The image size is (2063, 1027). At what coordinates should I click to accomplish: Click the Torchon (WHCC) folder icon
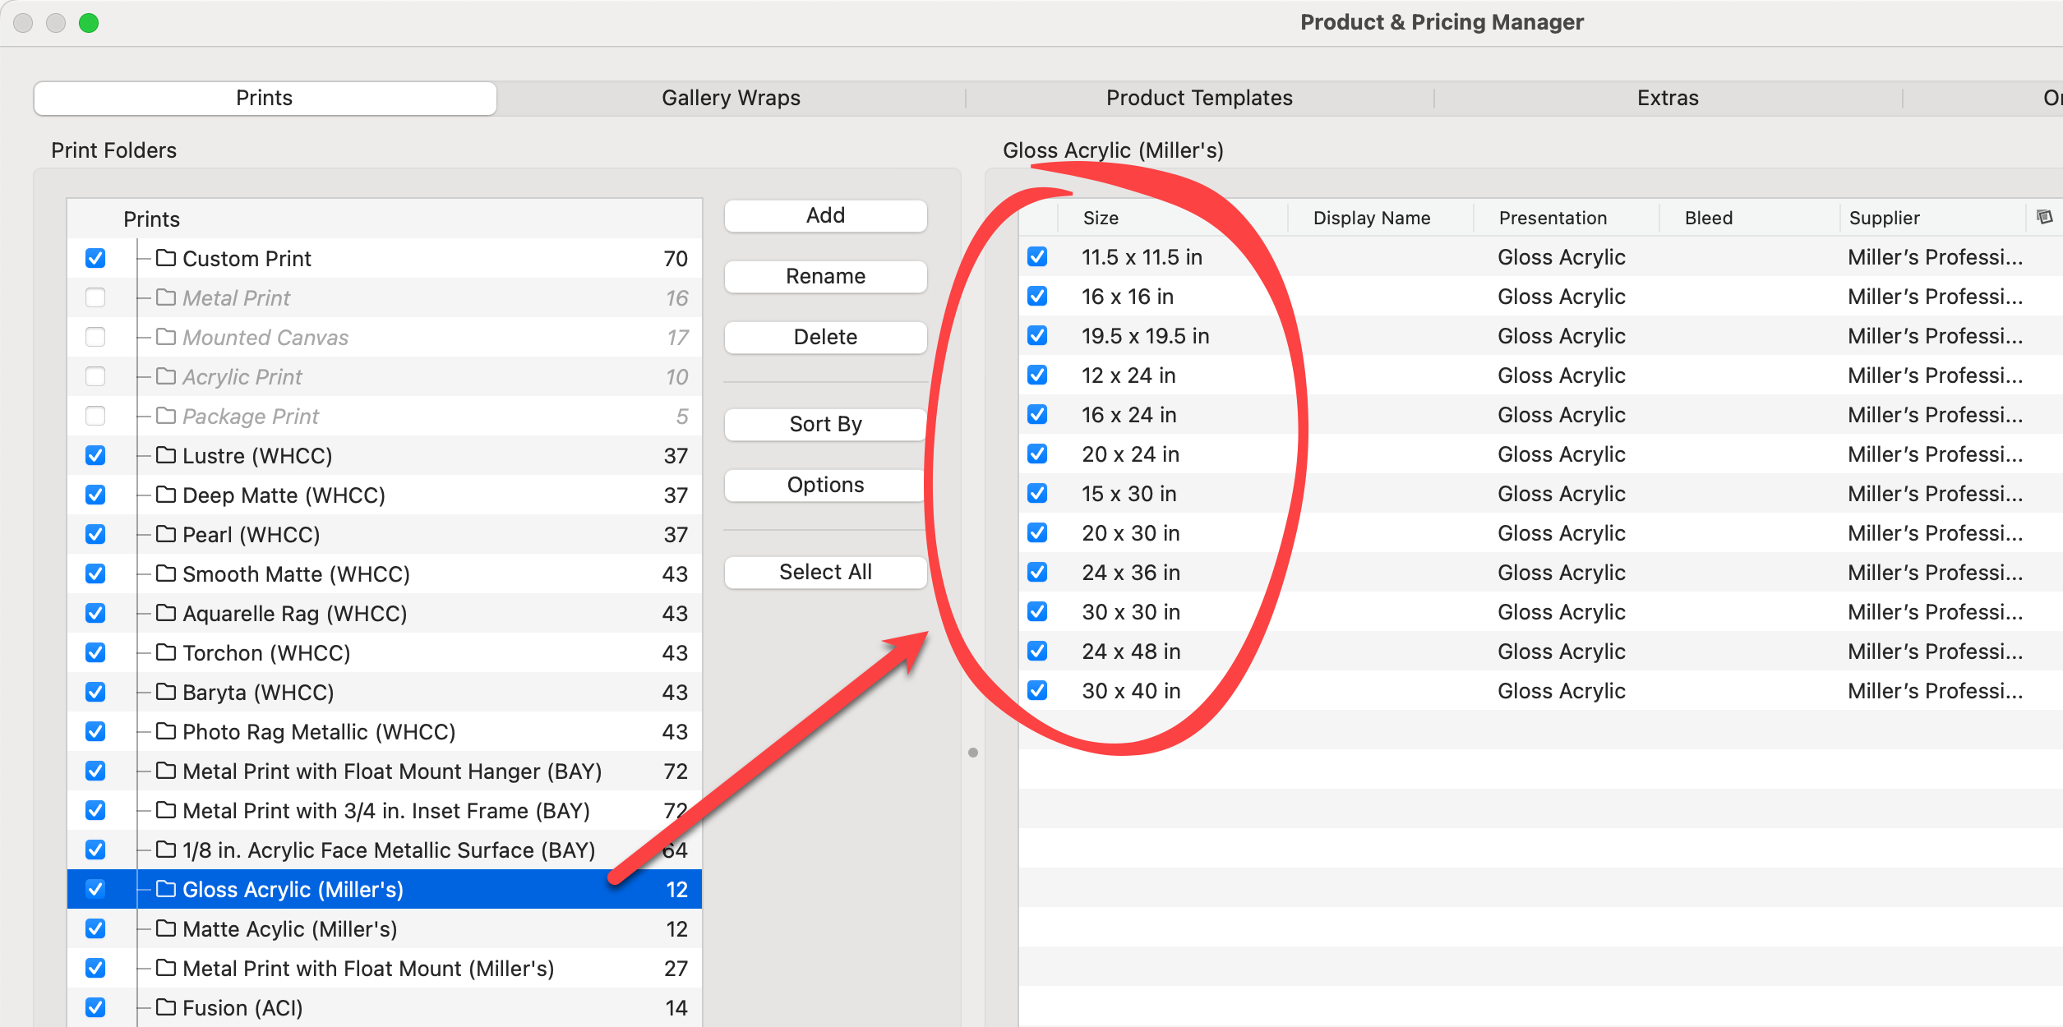tap(166, 652)
